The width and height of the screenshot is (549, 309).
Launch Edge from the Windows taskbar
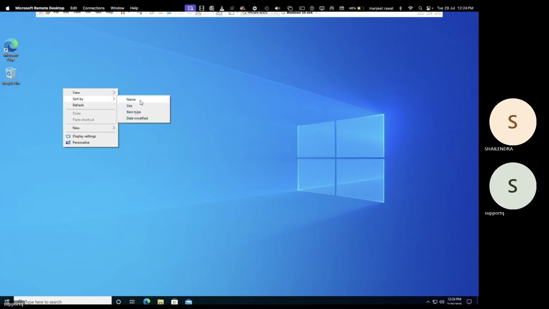point(147,302)
